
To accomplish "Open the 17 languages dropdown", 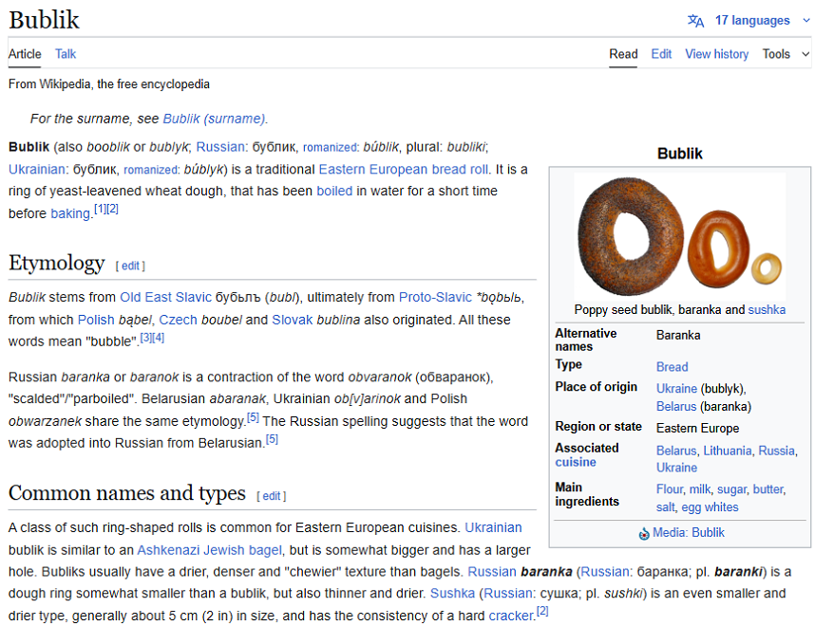I will (762, 21).
